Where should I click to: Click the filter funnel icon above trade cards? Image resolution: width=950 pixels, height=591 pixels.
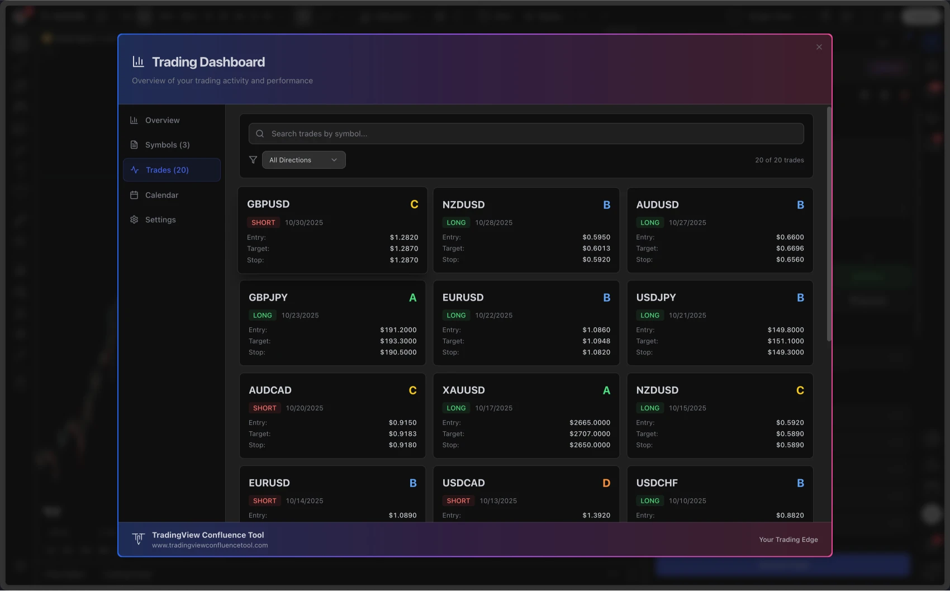click(x=253, y=160)
